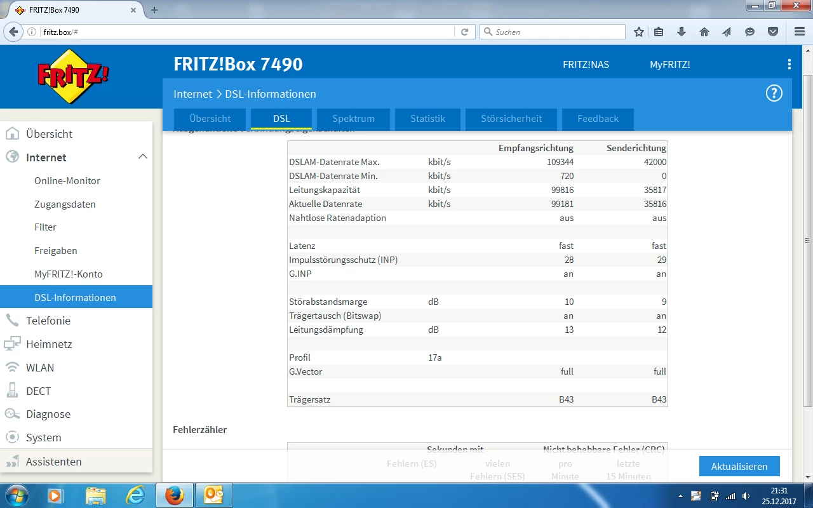
Task: Click the Leitungskapazität value 35817
Action: coord(655,190)
